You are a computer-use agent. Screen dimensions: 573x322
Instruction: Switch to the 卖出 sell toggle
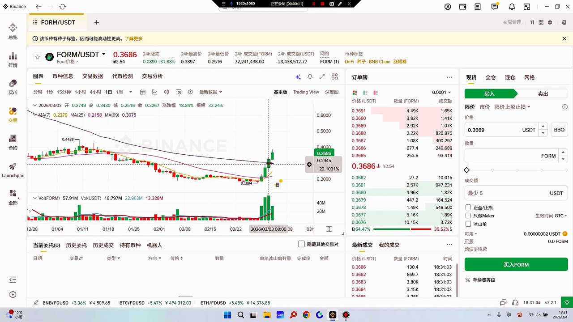point(543,94)
